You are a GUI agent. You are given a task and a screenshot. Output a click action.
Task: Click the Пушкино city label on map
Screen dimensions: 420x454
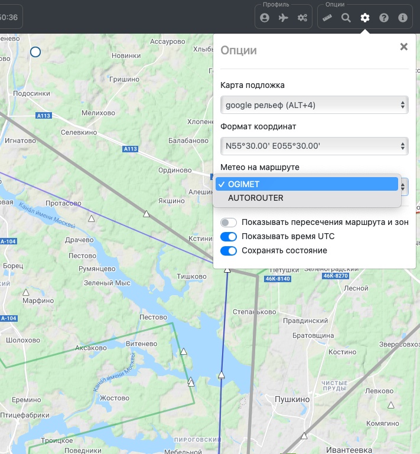click(292, 400)
